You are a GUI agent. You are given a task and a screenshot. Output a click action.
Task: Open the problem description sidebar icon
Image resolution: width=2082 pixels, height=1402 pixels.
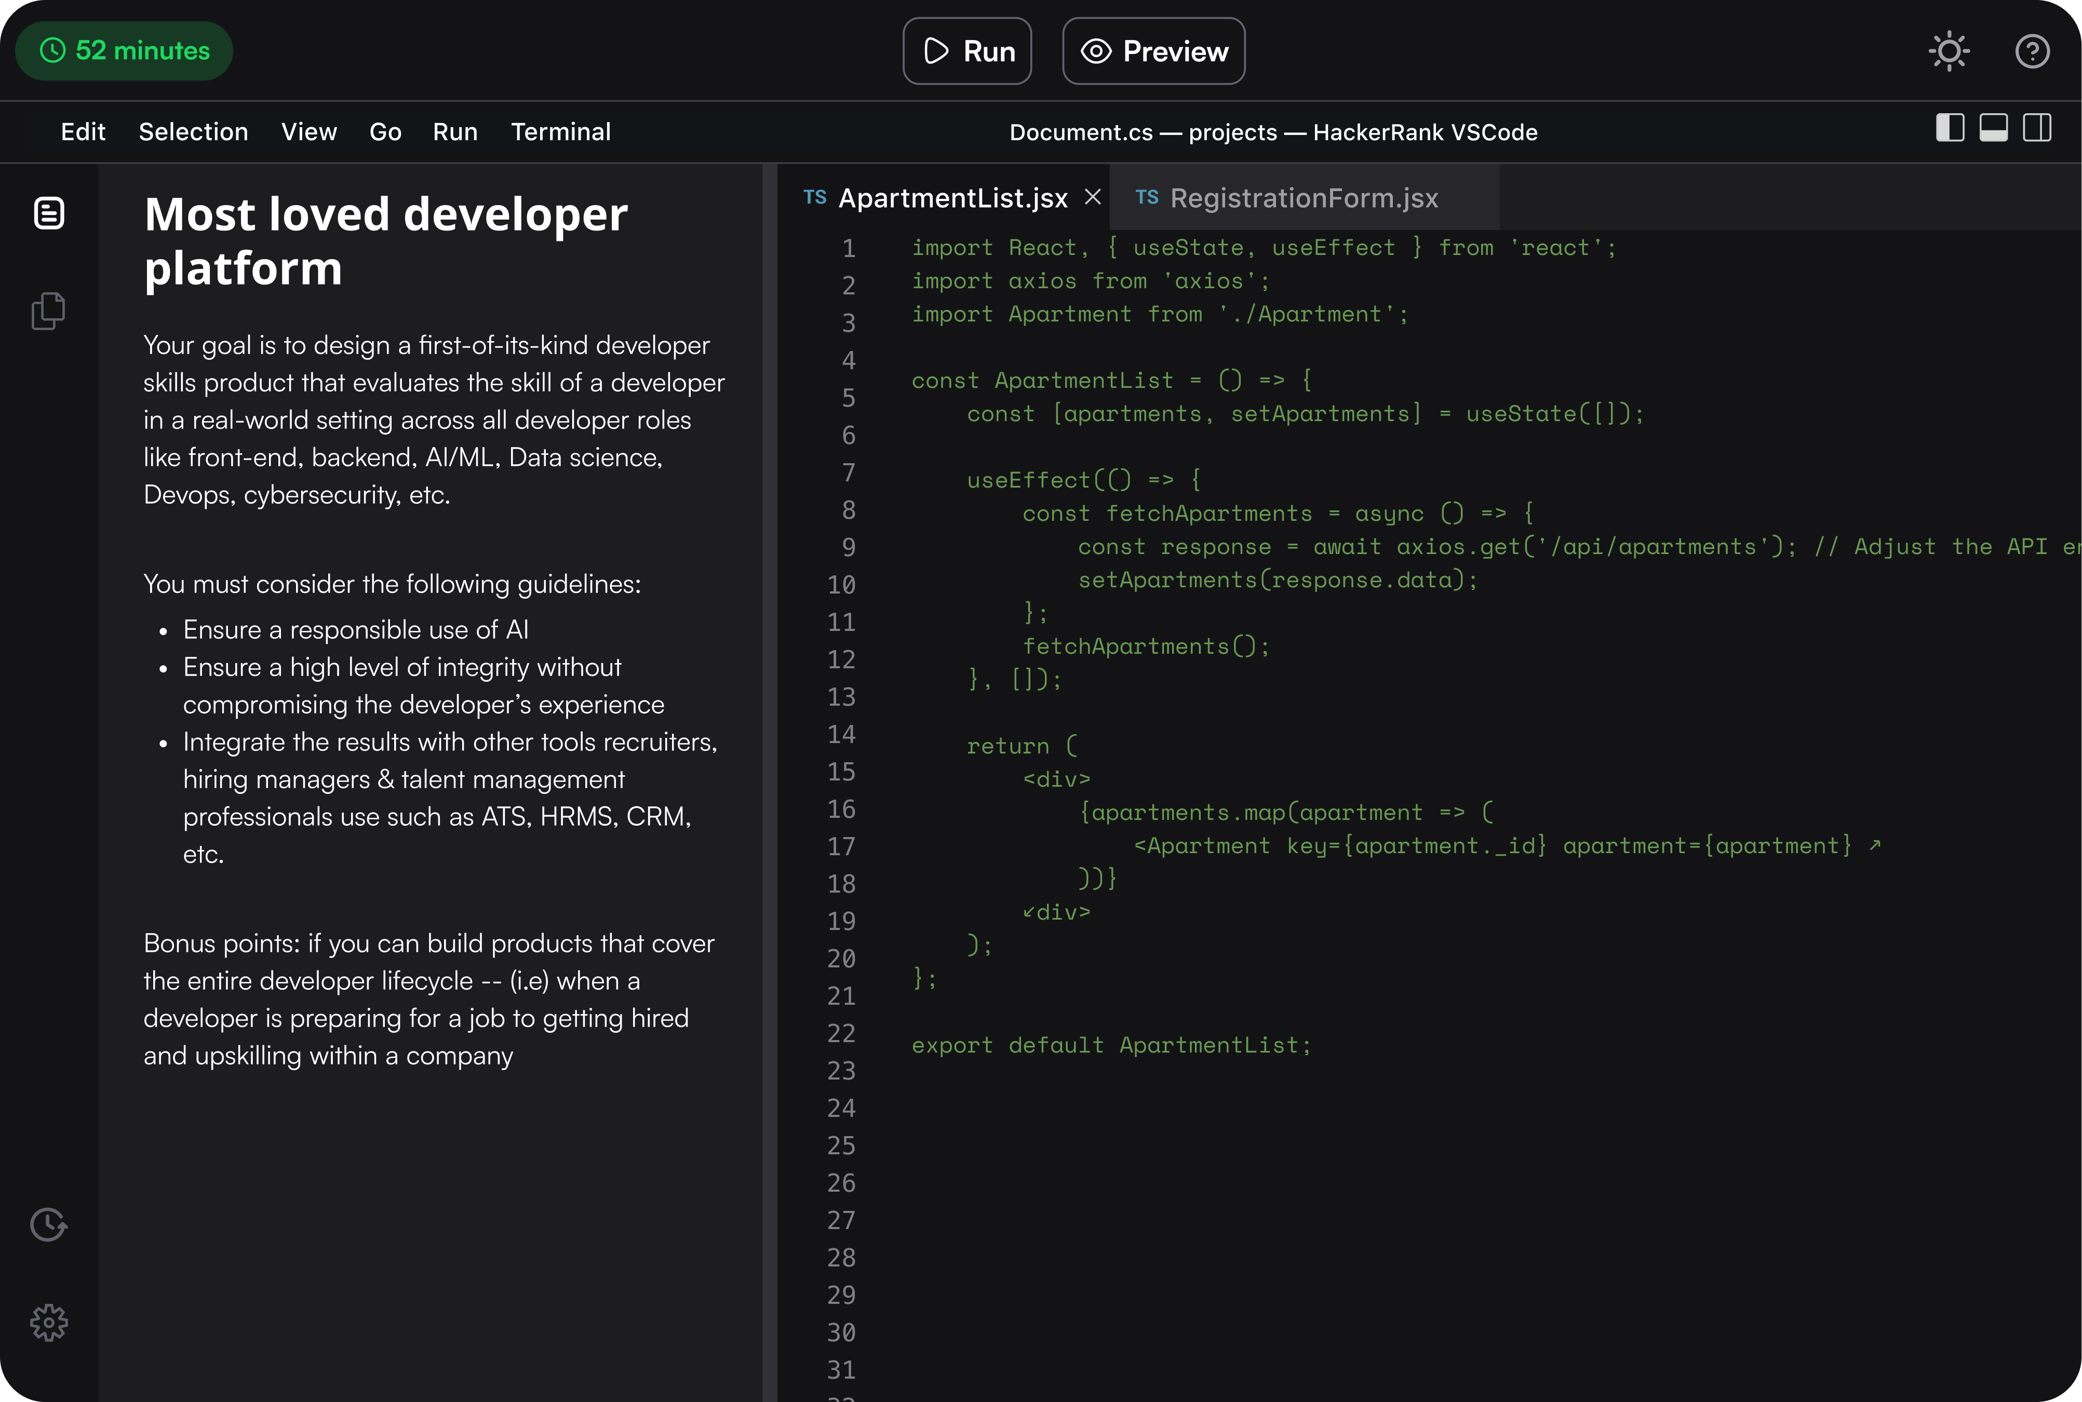click(49, 213)
